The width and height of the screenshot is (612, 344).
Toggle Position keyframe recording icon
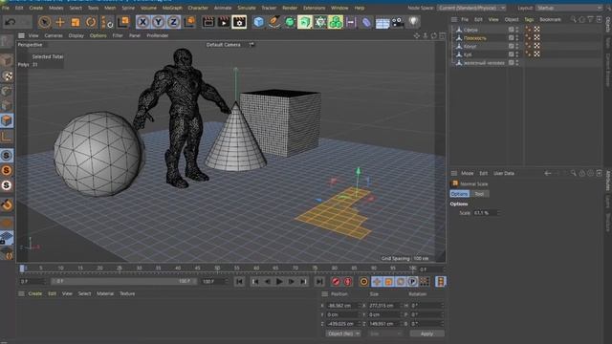pos(377,281)
